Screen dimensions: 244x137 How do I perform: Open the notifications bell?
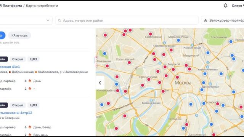[226, 6]
